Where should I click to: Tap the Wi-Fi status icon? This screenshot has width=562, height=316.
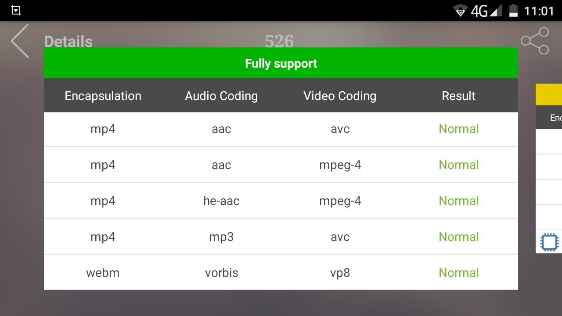coord(460,11)
